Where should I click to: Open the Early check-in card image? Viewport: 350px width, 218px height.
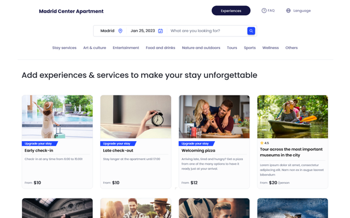[x=57, y=117]
